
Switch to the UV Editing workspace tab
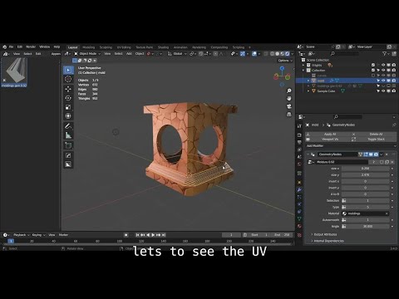pos(124,47)
